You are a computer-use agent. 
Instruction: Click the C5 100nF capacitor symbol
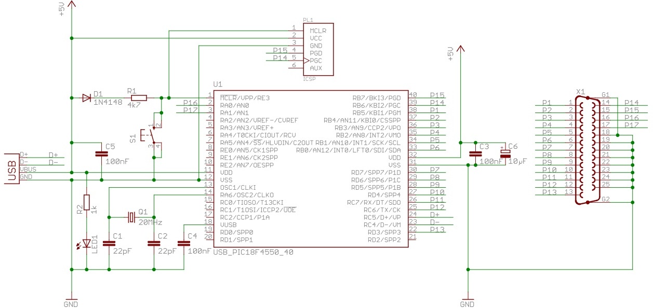click(x=101, y=154)
